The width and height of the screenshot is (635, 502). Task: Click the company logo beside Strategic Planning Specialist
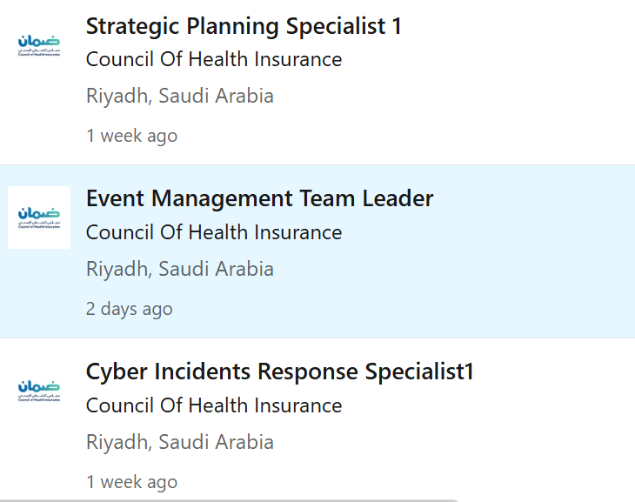tap(39, 45)
